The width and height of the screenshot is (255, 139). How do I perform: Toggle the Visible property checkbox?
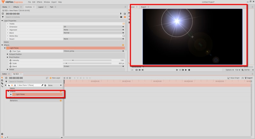pos(124,24)
